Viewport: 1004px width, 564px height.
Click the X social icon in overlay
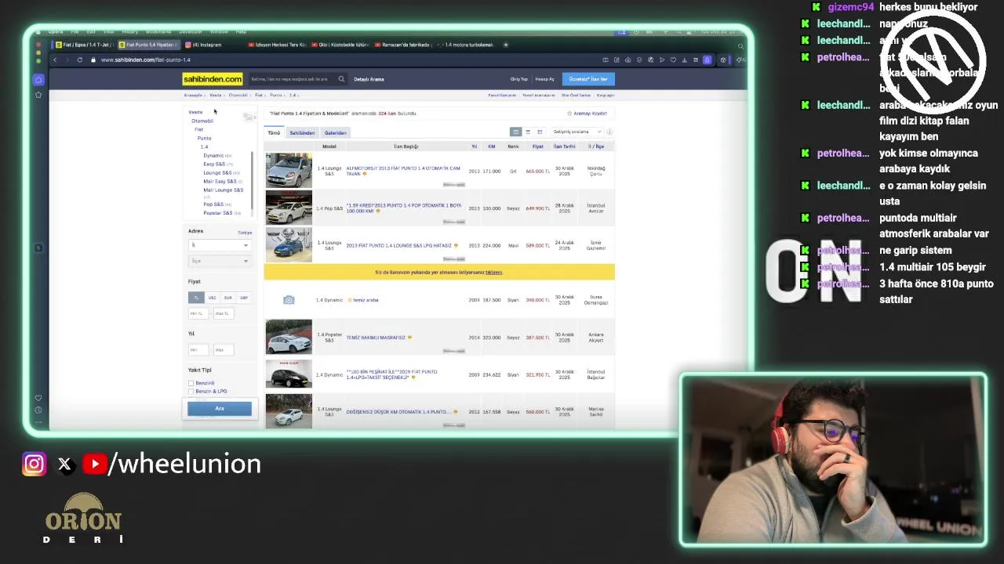pos(64,465)
